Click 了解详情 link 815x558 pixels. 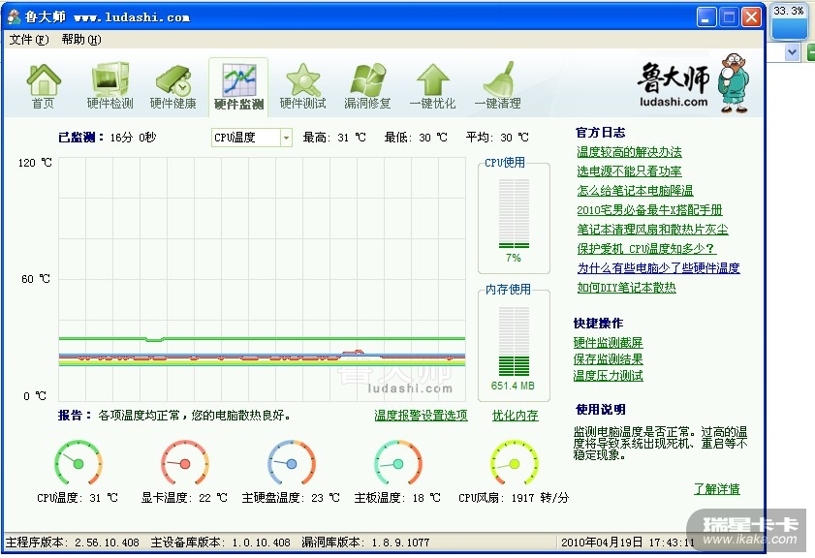coord(717,489)
